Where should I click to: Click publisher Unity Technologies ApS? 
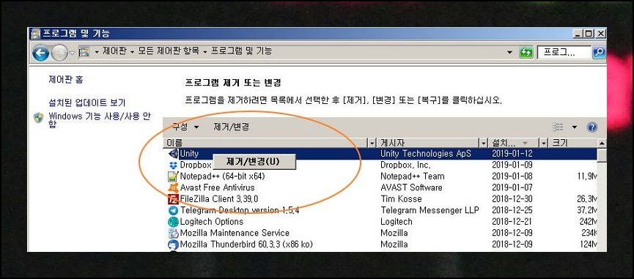point(426,154)
